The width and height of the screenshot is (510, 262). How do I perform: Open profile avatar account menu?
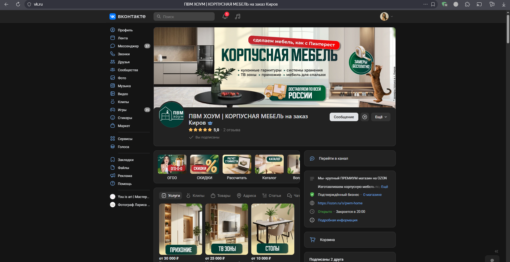coord(386,16)
